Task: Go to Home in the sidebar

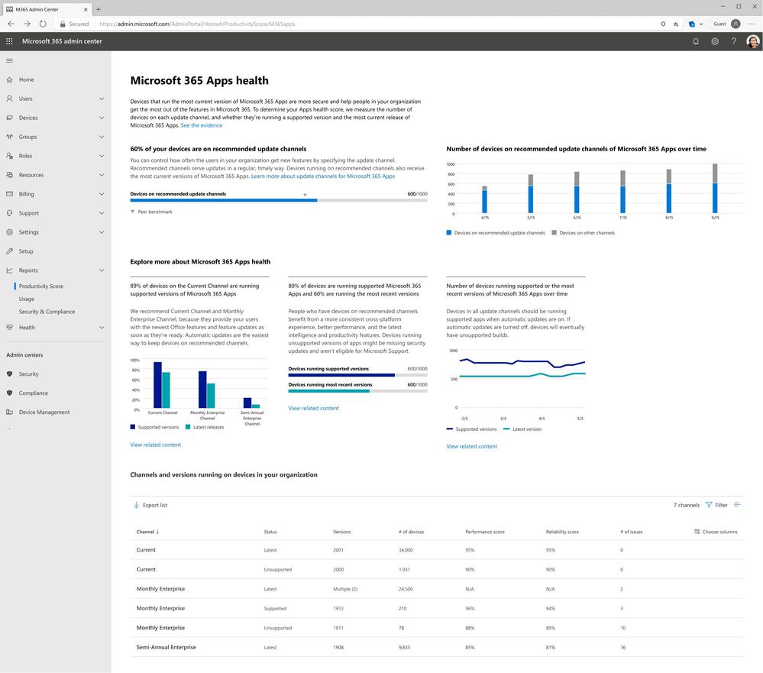Action: click(26, 79)
